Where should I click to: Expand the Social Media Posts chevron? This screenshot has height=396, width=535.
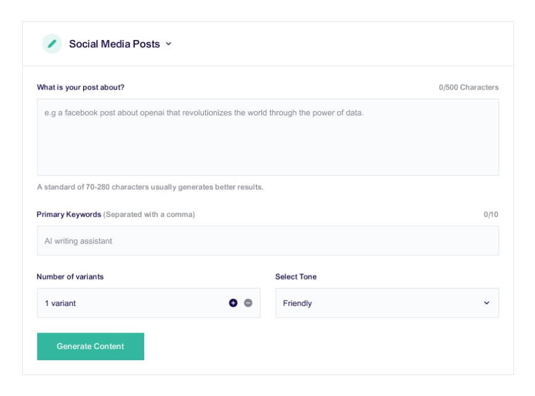[169, 44]
